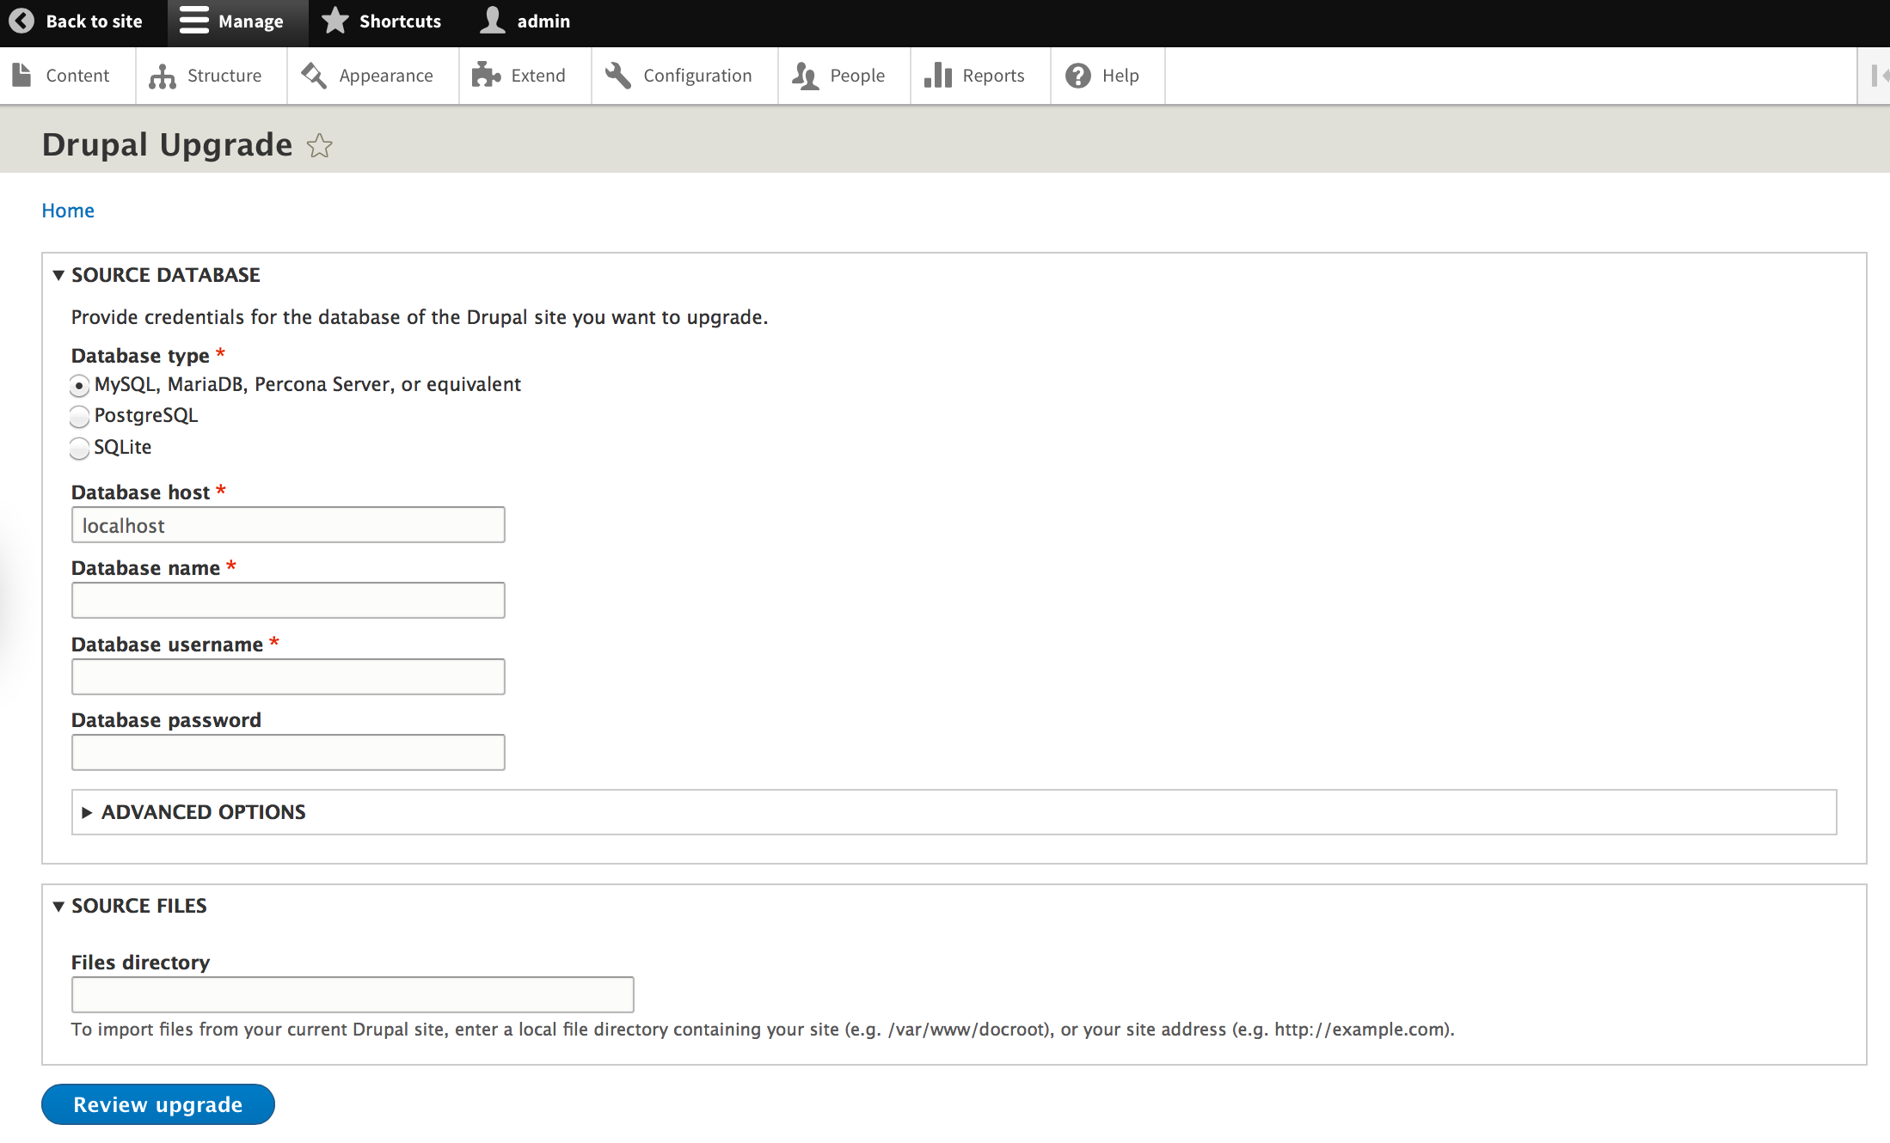Select the SQLite database type
1890x1143 pixels.
(79, 449)
